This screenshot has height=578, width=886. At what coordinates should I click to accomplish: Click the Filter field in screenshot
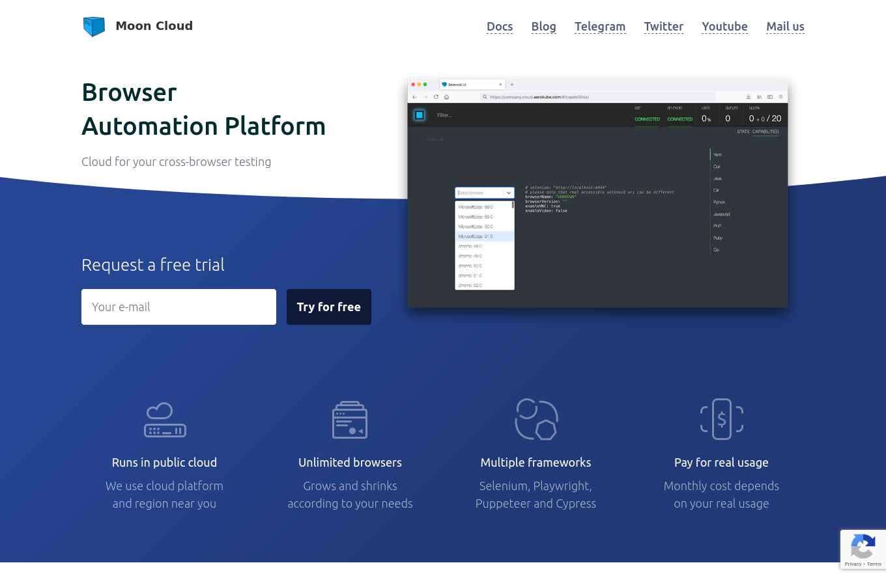tap(445, 115)
